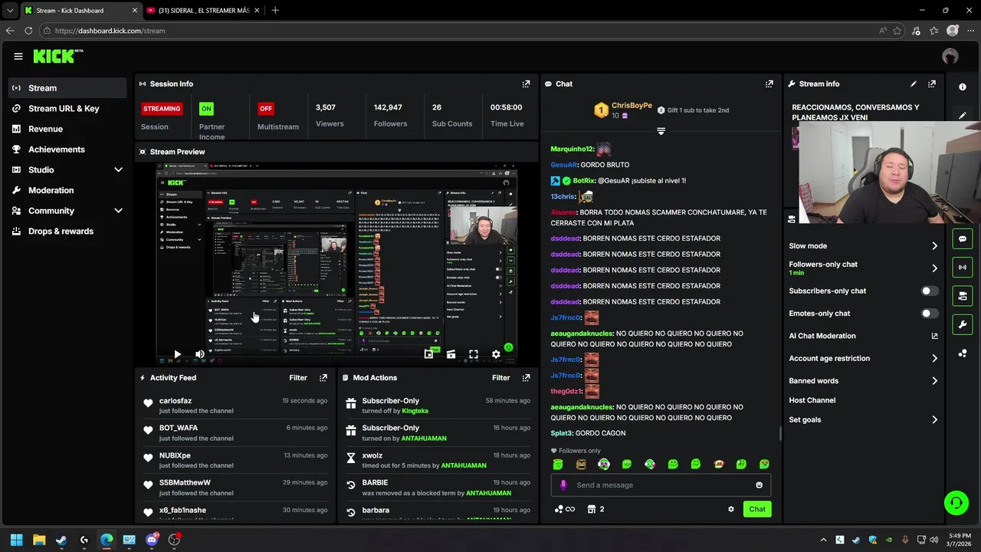
Task: Reload the page with the browser refresh button
Action: (x=28, y=31)
